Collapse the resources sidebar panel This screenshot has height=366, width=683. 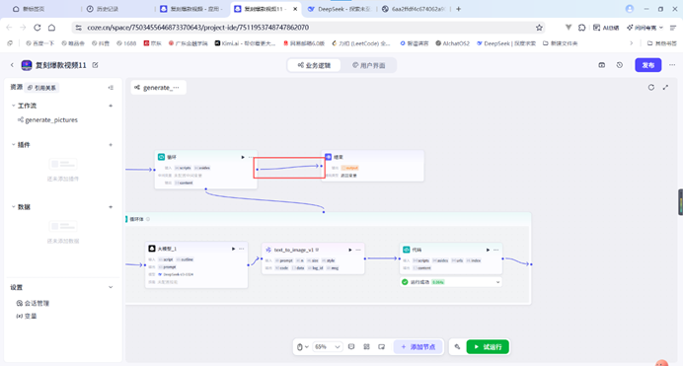tap(111, 88)
